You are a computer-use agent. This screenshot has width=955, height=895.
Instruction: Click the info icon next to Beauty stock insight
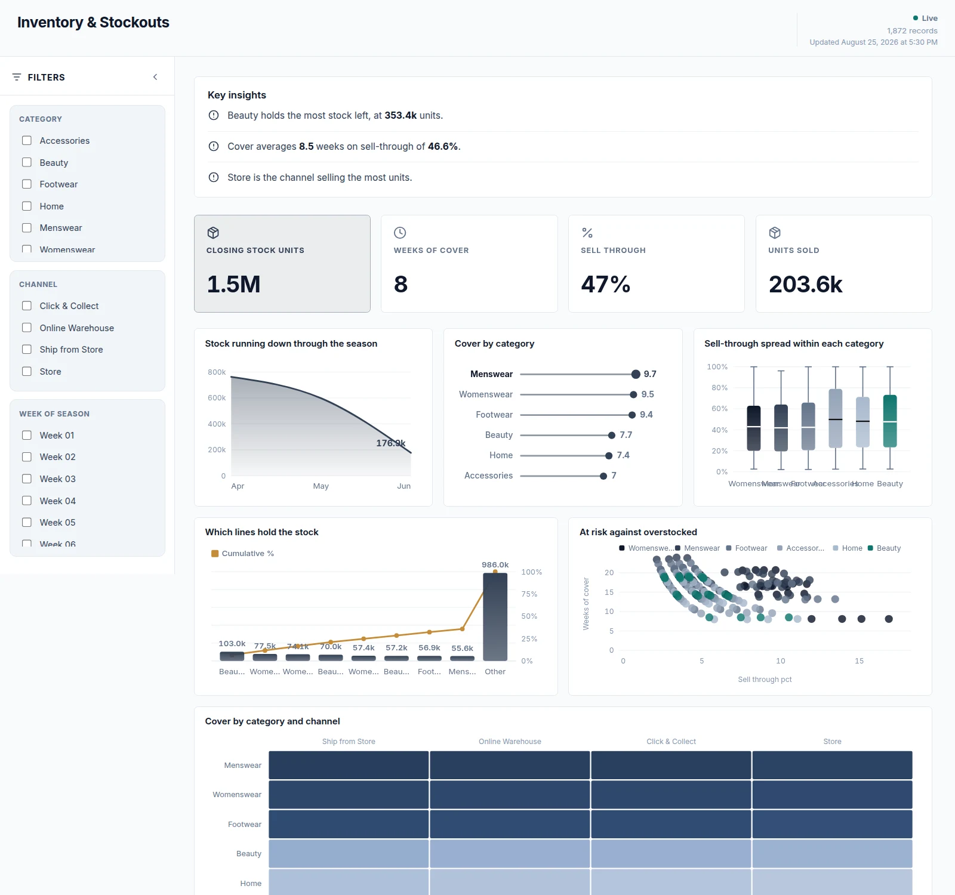click(214, 115)
